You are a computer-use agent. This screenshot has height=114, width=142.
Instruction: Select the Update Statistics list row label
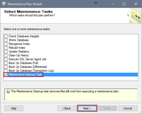pos(19,52)
